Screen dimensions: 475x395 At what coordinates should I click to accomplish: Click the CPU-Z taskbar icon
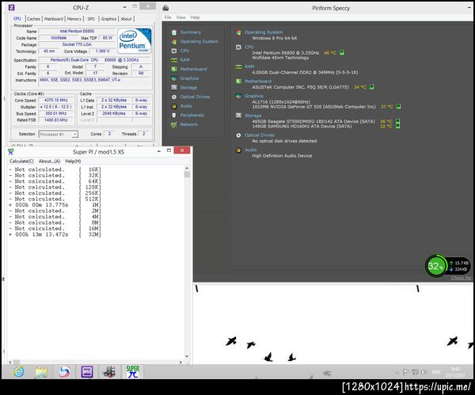coord(87,372)
